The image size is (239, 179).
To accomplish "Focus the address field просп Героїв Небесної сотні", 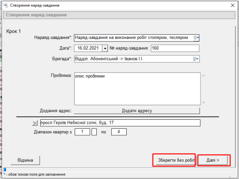I will click(120, 123).
